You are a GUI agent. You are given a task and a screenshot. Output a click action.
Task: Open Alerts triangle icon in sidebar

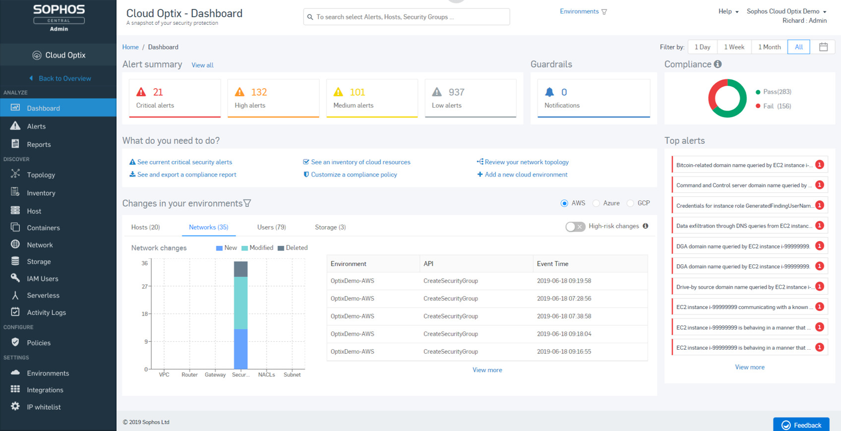point(15,125)
